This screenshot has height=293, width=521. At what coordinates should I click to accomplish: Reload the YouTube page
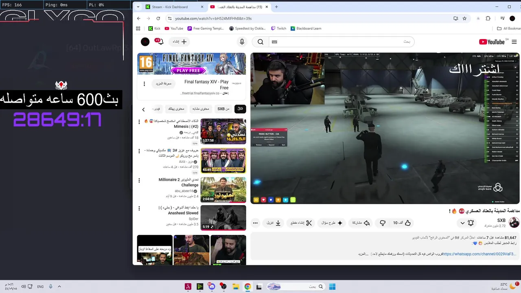(x=158, y=18)
